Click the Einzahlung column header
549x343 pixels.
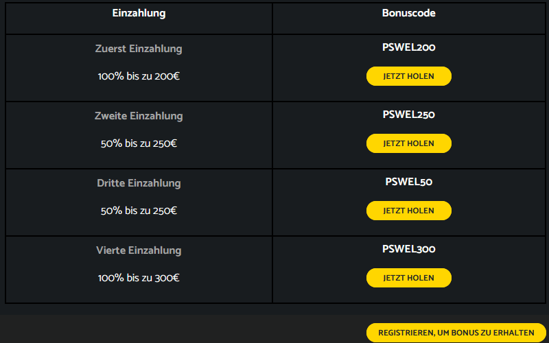(x=139, y=13)
